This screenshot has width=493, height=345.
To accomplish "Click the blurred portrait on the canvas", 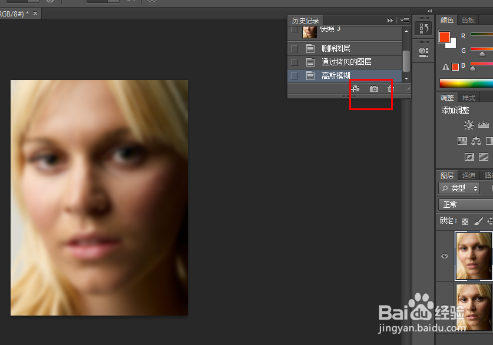I will coord(99,198).
